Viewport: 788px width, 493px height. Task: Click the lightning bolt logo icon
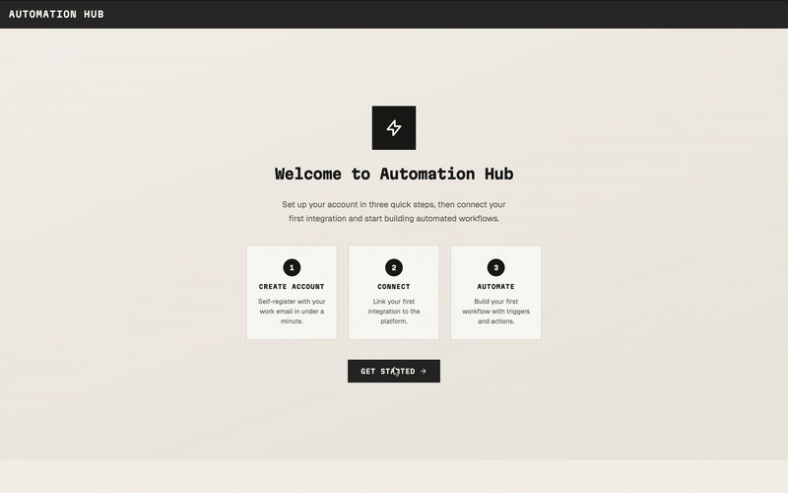coord(394,128)
